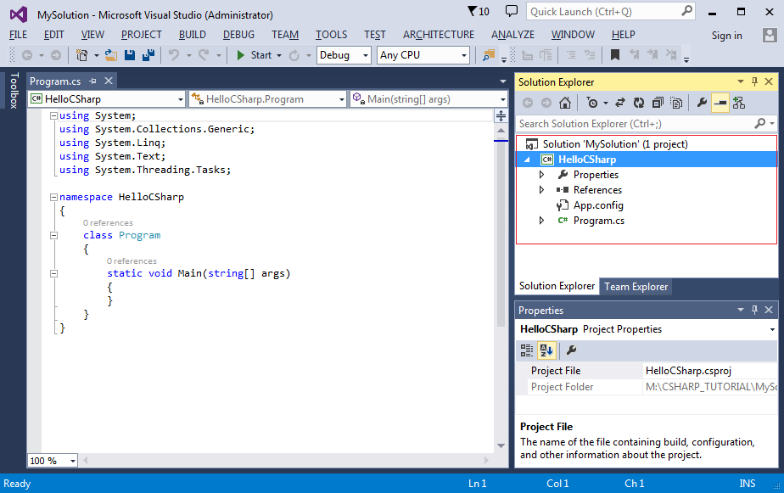The height and width of the screenshot is (493, 784).
Task: Expand the References node
Action: [541, 190]
